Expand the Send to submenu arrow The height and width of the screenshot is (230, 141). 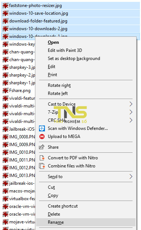click(x=131, y=177)
